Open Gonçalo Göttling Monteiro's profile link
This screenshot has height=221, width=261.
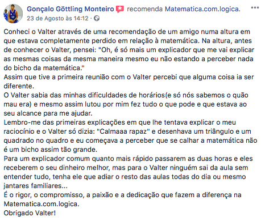[x=71, y=9]
